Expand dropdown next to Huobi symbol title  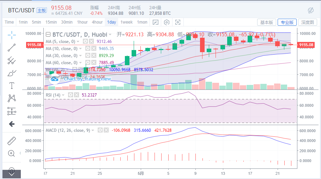click(x=110, y=35)
